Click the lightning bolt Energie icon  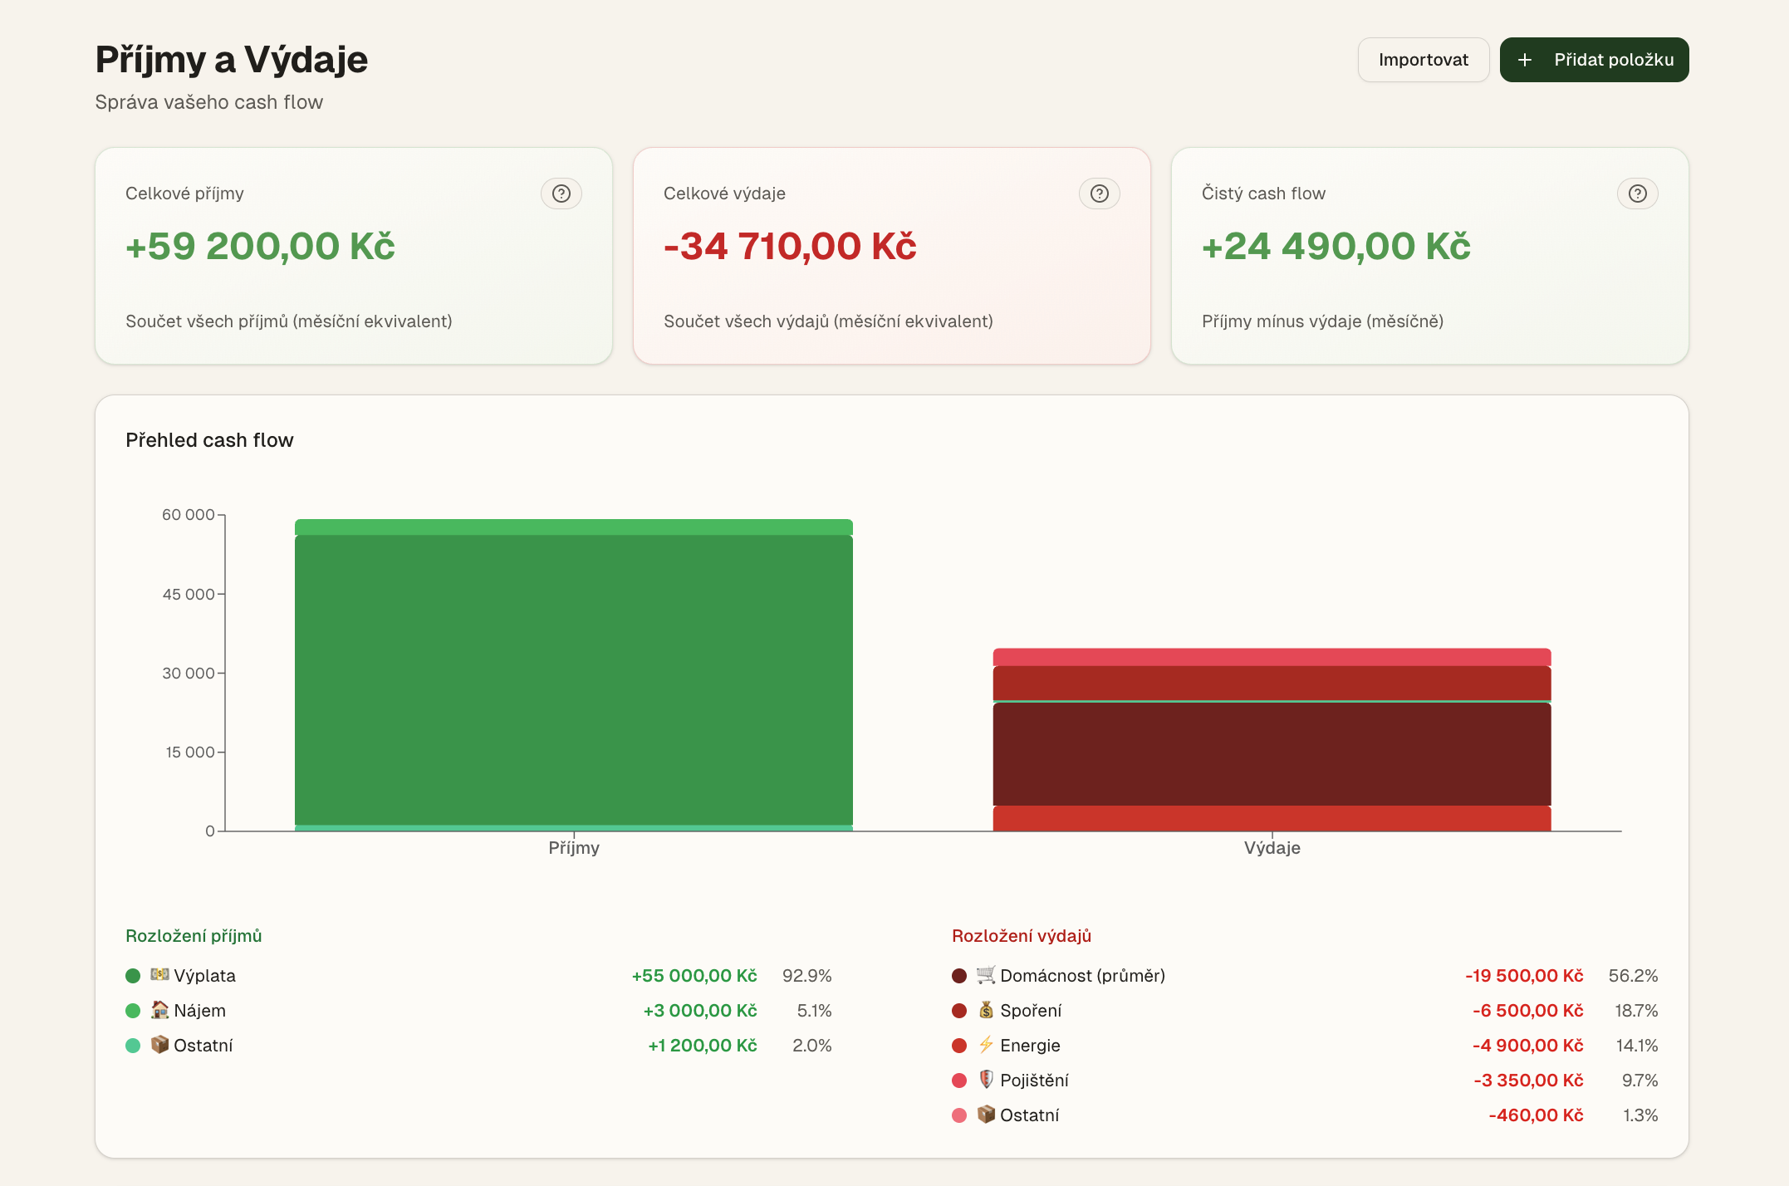pos(986,1045)
